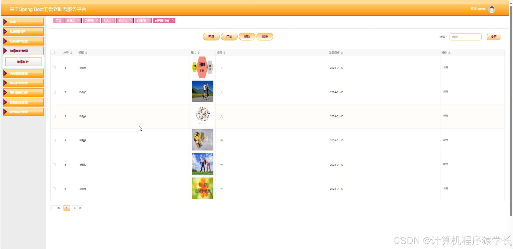Check the row checkbox for 标题3

(x=54, y=141)
